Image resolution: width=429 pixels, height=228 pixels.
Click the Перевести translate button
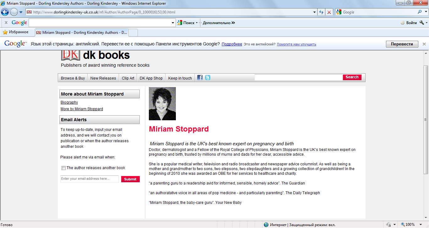click(402, 44)
